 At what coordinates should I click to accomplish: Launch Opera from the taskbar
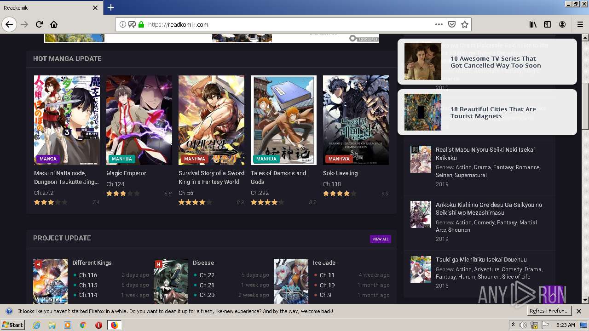point(98,325)
